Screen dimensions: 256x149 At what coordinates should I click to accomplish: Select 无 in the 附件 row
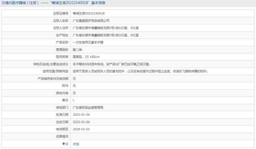pos(74,86)
